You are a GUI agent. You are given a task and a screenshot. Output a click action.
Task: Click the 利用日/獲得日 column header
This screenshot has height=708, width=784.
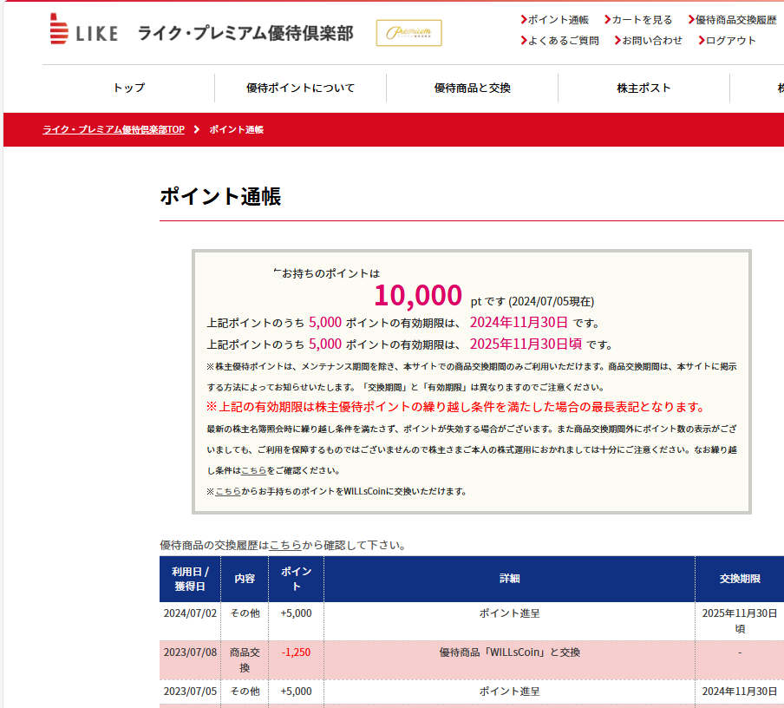(190, 579)
